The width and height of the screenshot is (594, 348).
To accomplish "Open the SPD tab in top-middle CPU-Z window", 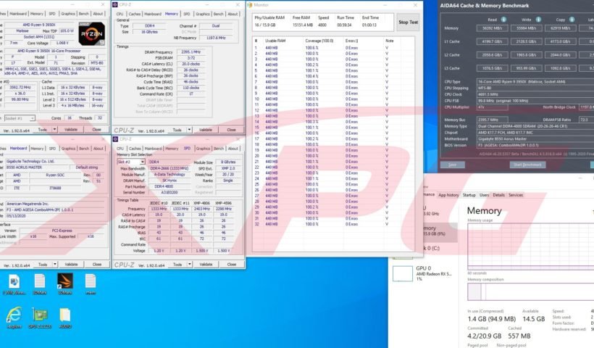I will 187,14.
